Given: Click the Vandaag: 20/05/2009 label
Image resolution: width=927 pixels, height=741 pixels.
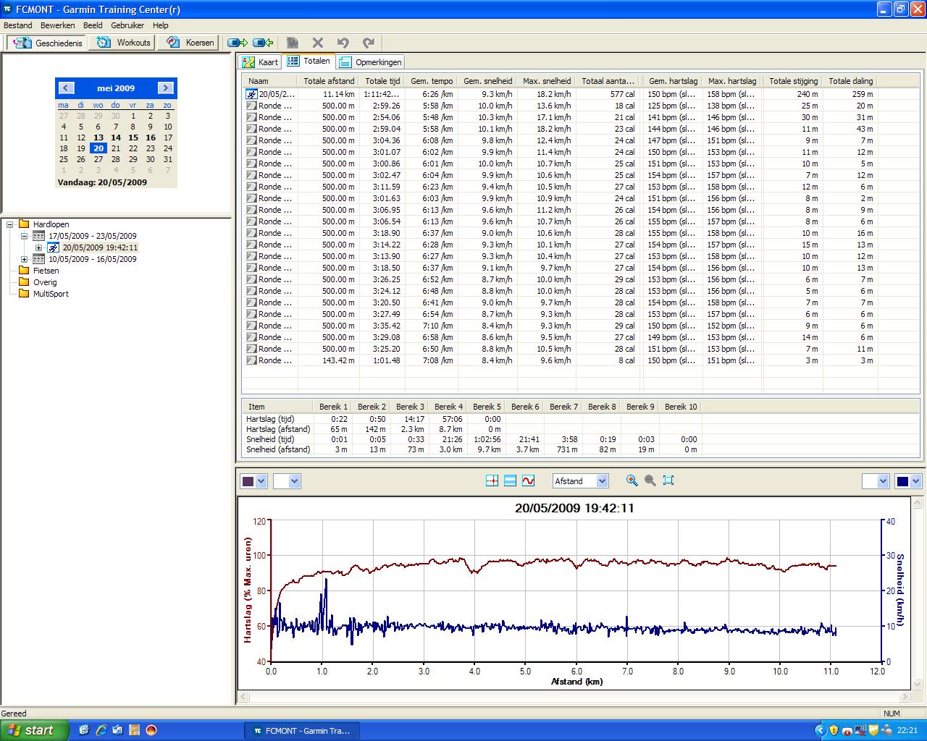Looking at the screenshot, I should tap(102, 182).
